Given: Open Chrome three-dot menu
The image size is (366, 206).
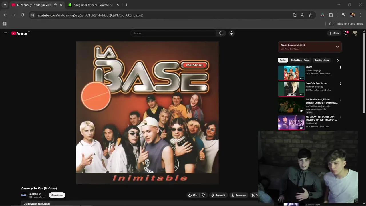Looking at the screenshot, I should point(361,15).
